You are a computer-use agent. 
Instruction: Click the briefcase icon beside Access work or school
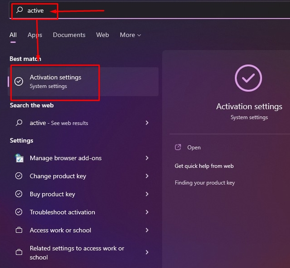[x=19, y=230]
